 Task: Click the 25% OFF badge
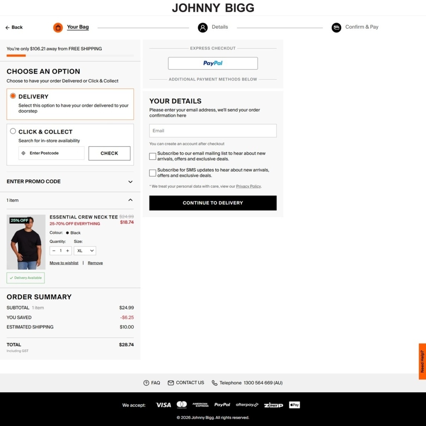point(19,220)
